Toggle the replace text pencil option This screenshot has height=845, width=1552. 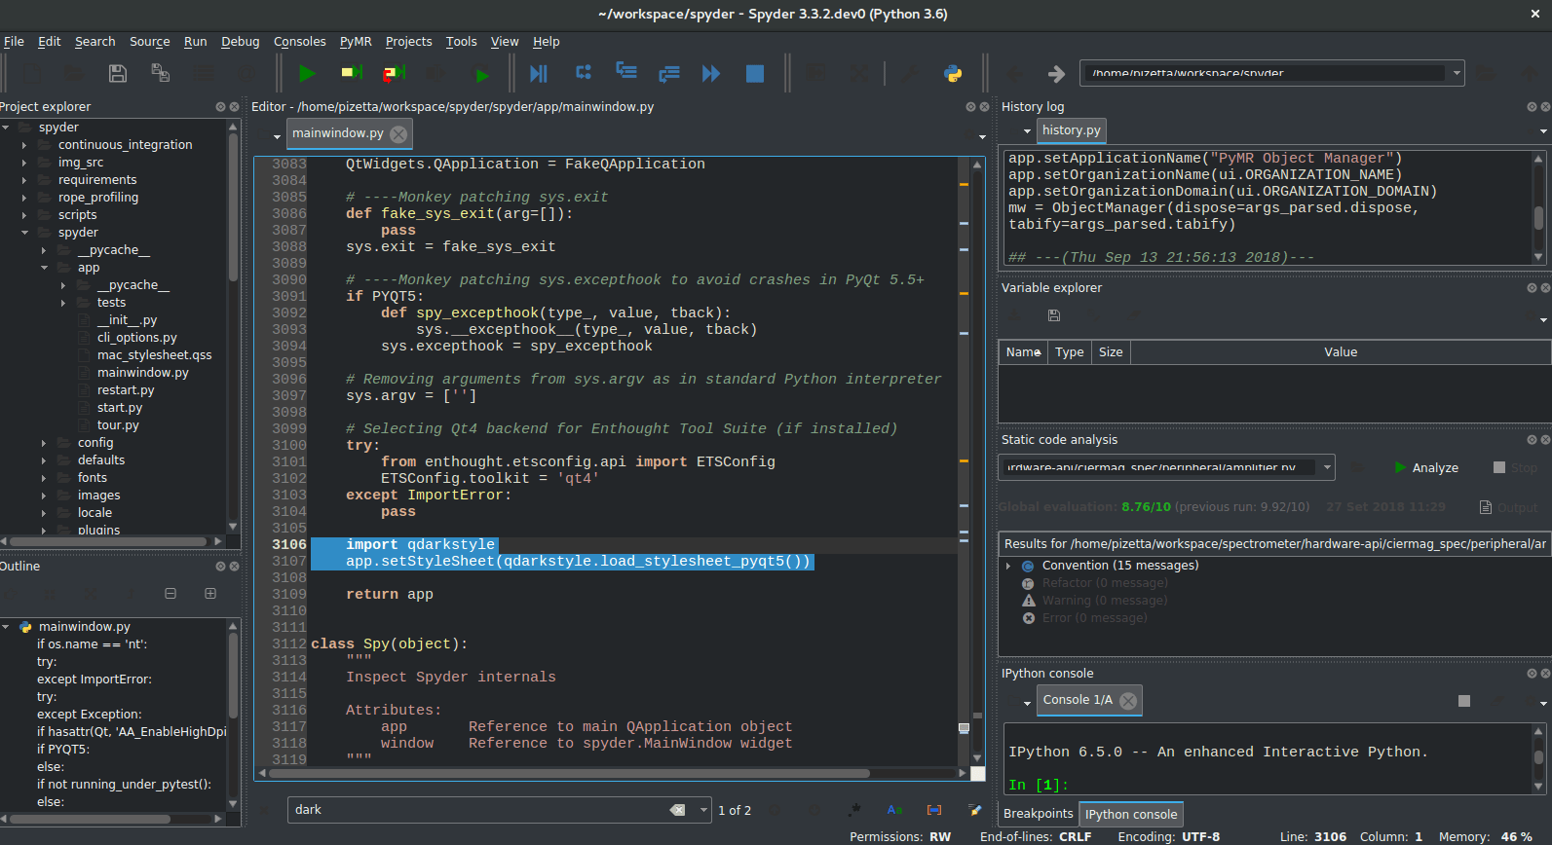(x=974, y=810)
